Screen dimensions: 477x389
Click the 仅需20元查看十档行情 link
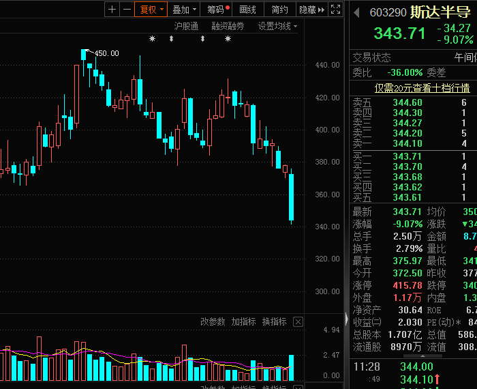pos(422,88)
